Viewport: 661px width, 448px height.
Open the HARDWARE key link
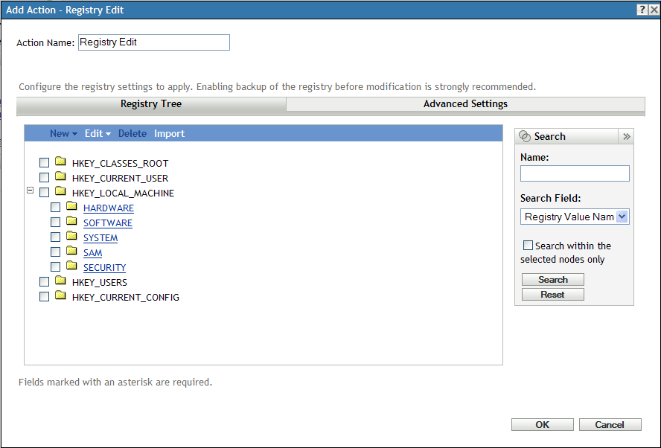click(x=109, y=208)
